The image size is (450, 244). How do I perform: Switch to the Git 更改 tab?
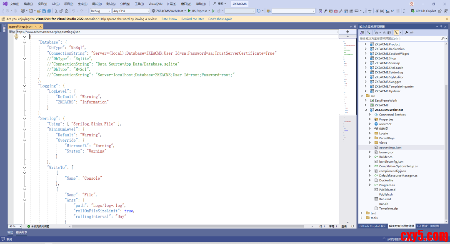(x=422, y=226)
